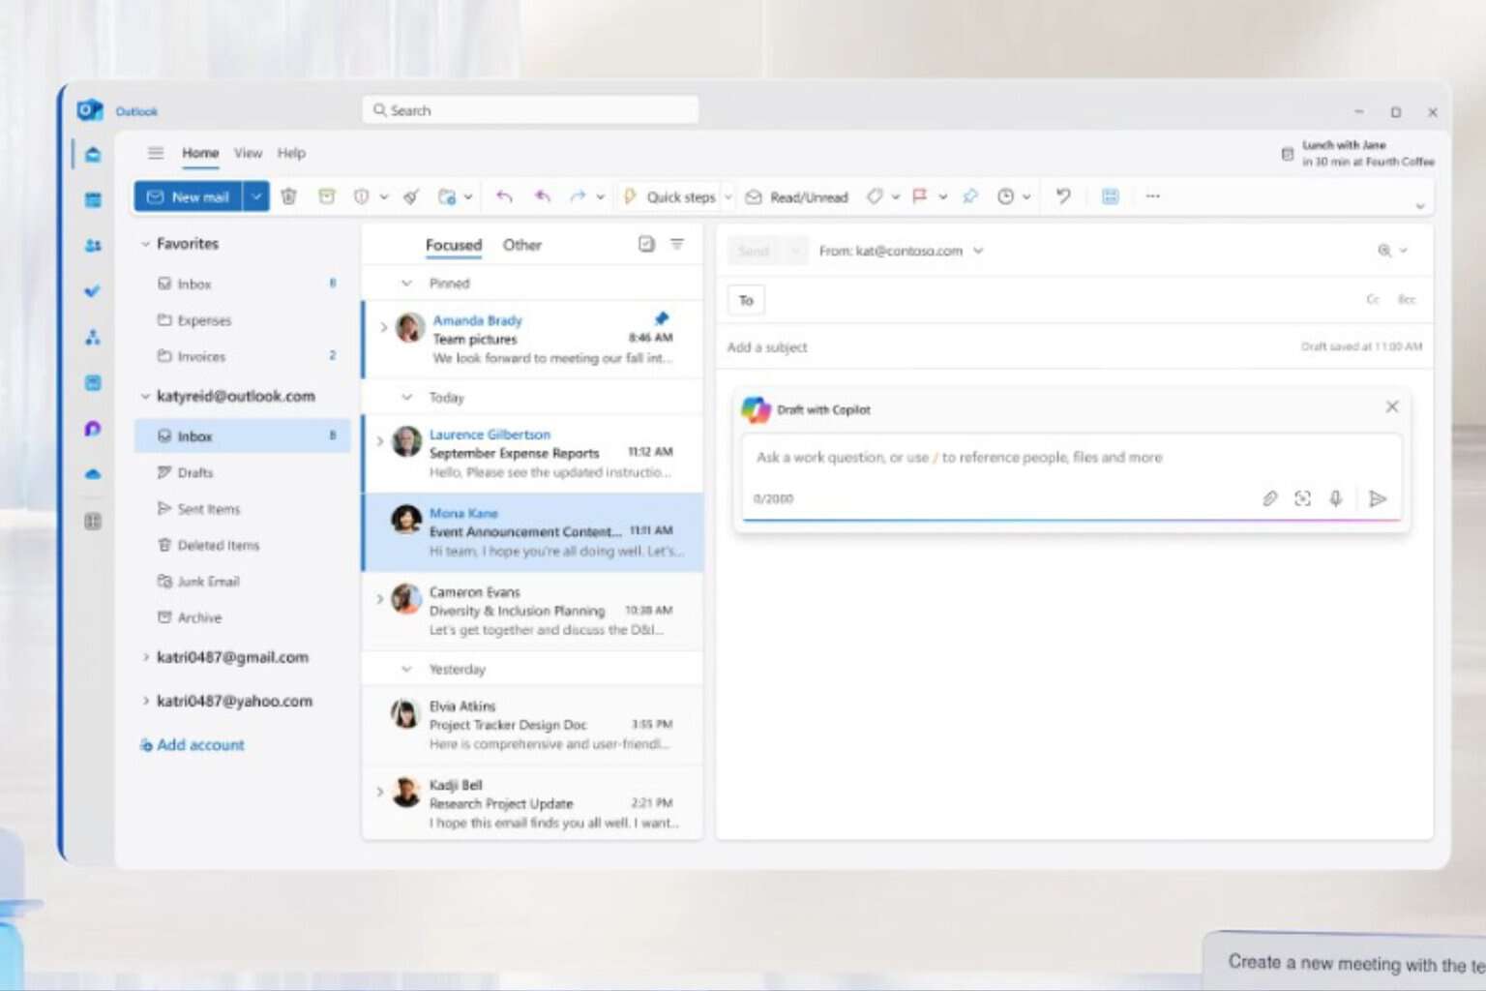The image size is (1486, 991).
Task: Use the microphone in Copilot box
Action: pos(1335,498)
